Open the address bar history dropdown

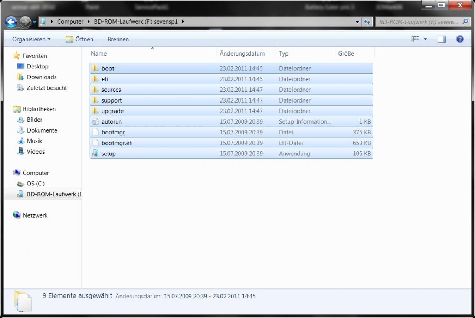pos(357,22)
